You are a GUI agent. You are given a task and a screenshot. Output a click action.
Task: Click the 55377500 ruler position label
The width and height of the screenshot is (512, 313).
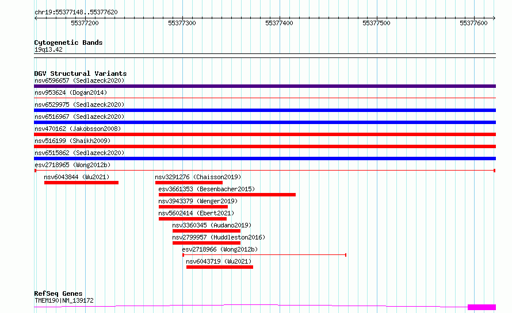click(x=376, y=23)
